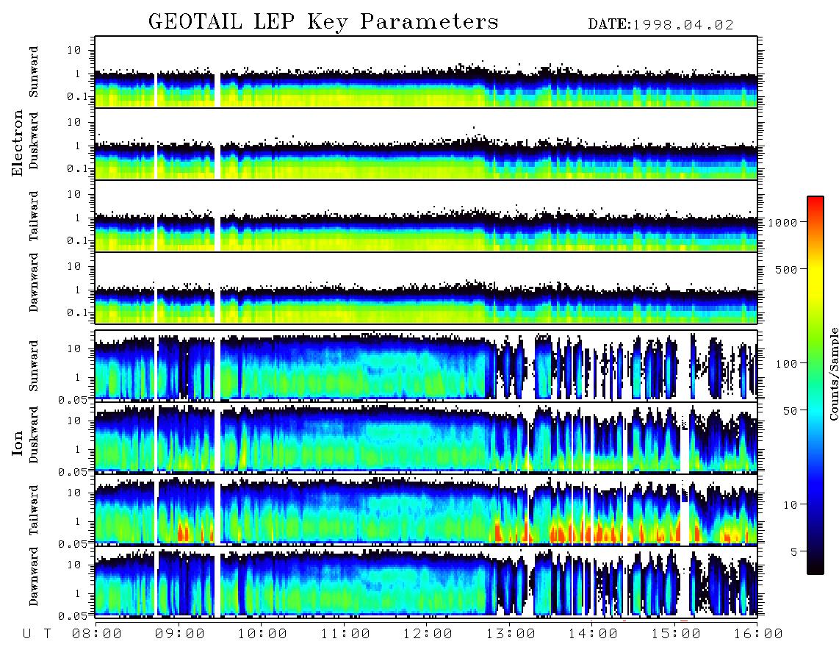
Task: Click the Electron Dawnward spectrogram panel
Action: (426, 288)
